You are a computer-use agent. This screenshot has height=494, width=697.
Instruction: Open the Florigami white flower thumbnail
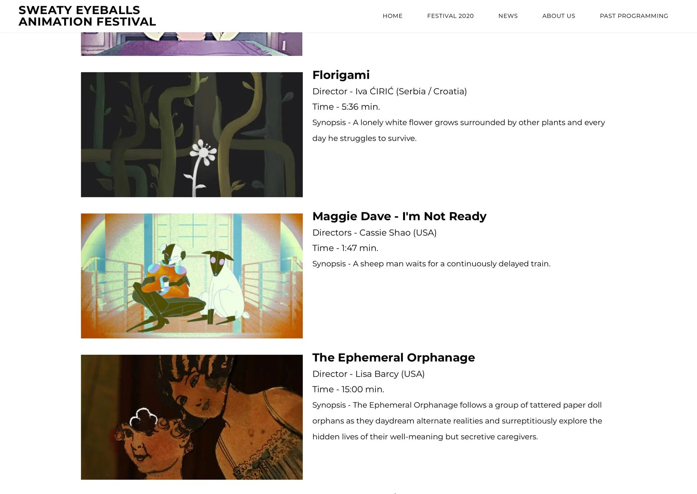[x=192, y=134]
